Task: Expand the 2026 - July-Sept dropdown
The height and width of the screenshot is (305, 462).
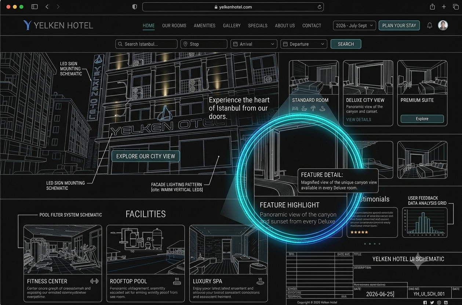Action: point(354,26)
